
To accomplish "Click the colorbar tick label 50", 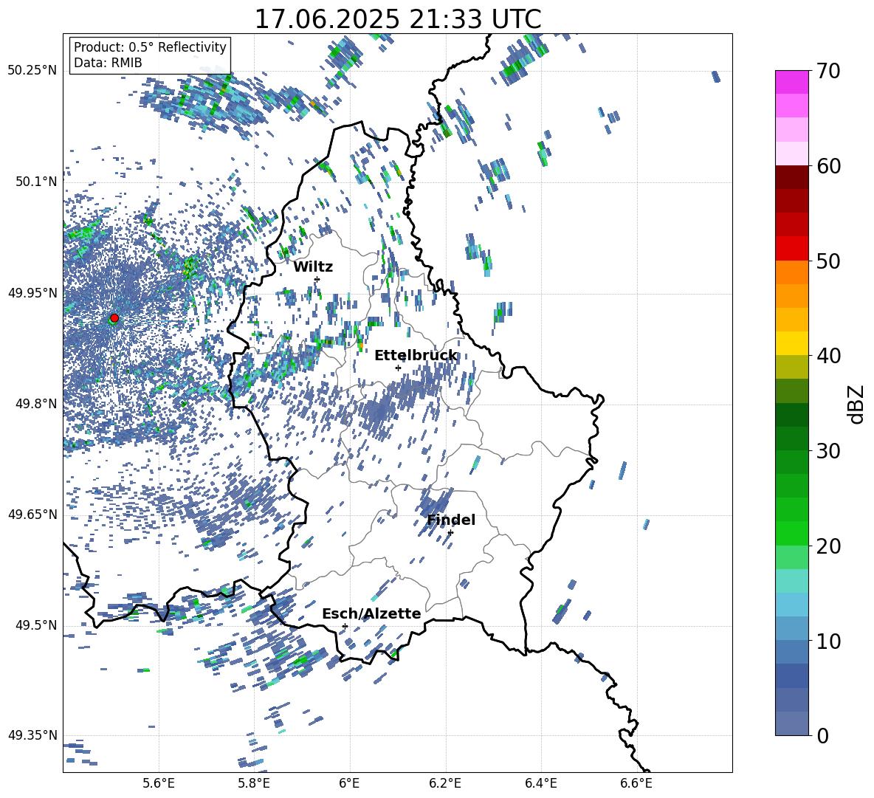I will [x=828, y=261].
